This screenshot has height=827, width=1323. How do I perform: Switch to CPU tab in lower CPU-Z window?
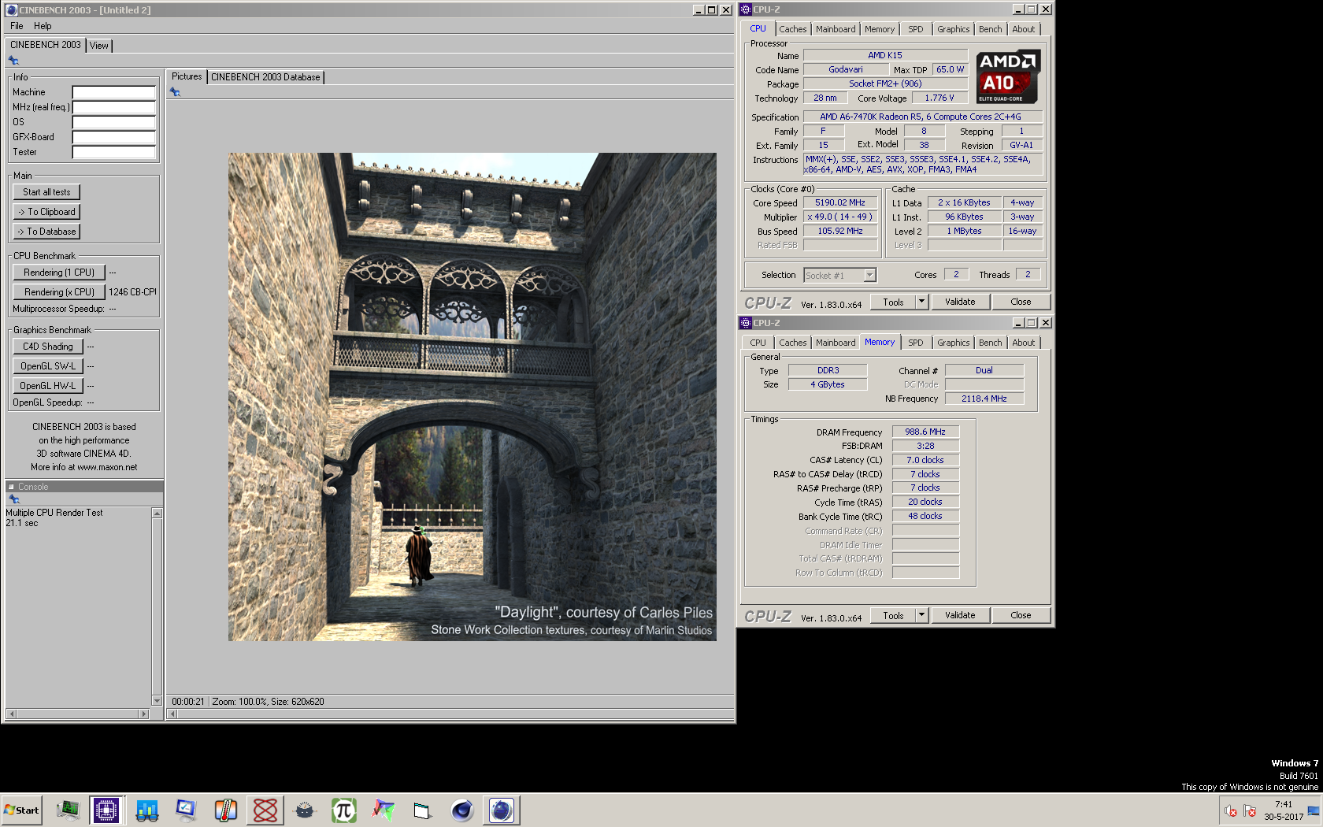(x=758, y=343)
